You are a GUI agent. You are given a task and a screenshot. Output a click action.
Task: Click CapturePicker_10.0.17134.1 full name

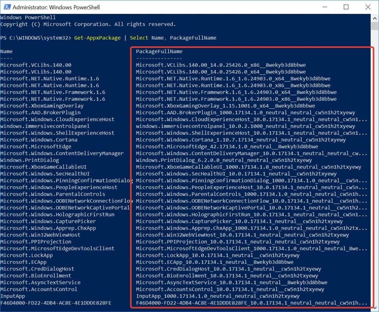tap(239, 221)
